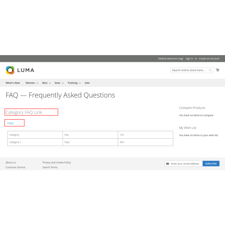Image resolution: width=225 pixels, height=225 pixels.
Task: Select the Faq1 table cell
Action: pyautogui.click(x=67, y=142)
